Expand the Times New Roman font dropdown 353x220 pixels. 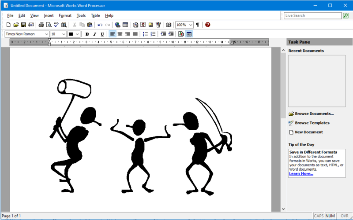tap(46, 34)
